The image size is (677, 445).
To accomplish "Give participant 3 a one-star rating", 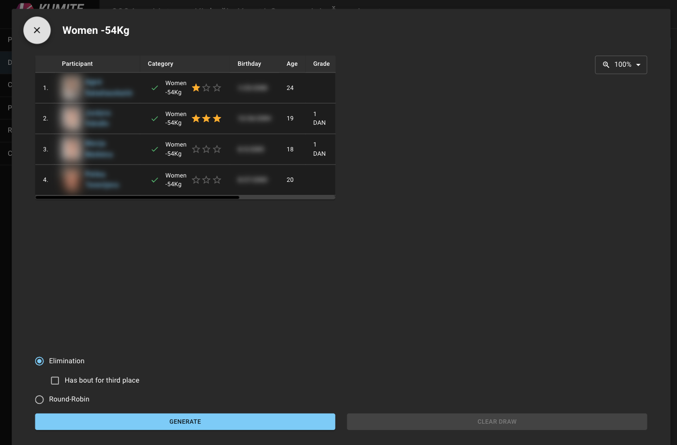I will pos(196,149).
